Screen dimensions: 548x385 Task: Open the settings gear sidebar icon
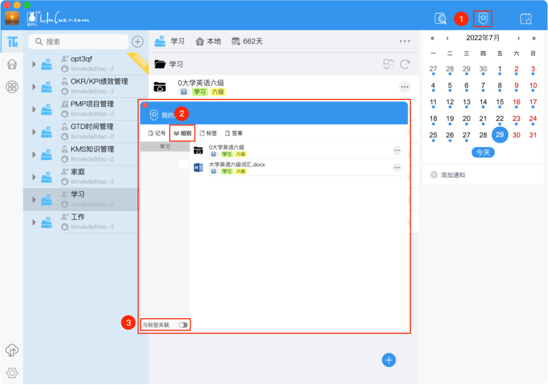point(12,373)
